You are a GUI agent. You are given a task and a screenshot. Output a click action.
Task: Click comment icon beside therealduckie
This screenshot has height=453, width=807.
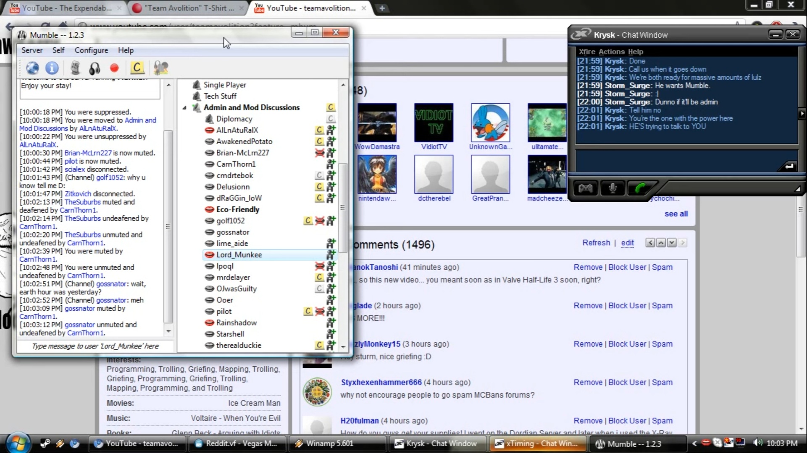coord(320,345)
